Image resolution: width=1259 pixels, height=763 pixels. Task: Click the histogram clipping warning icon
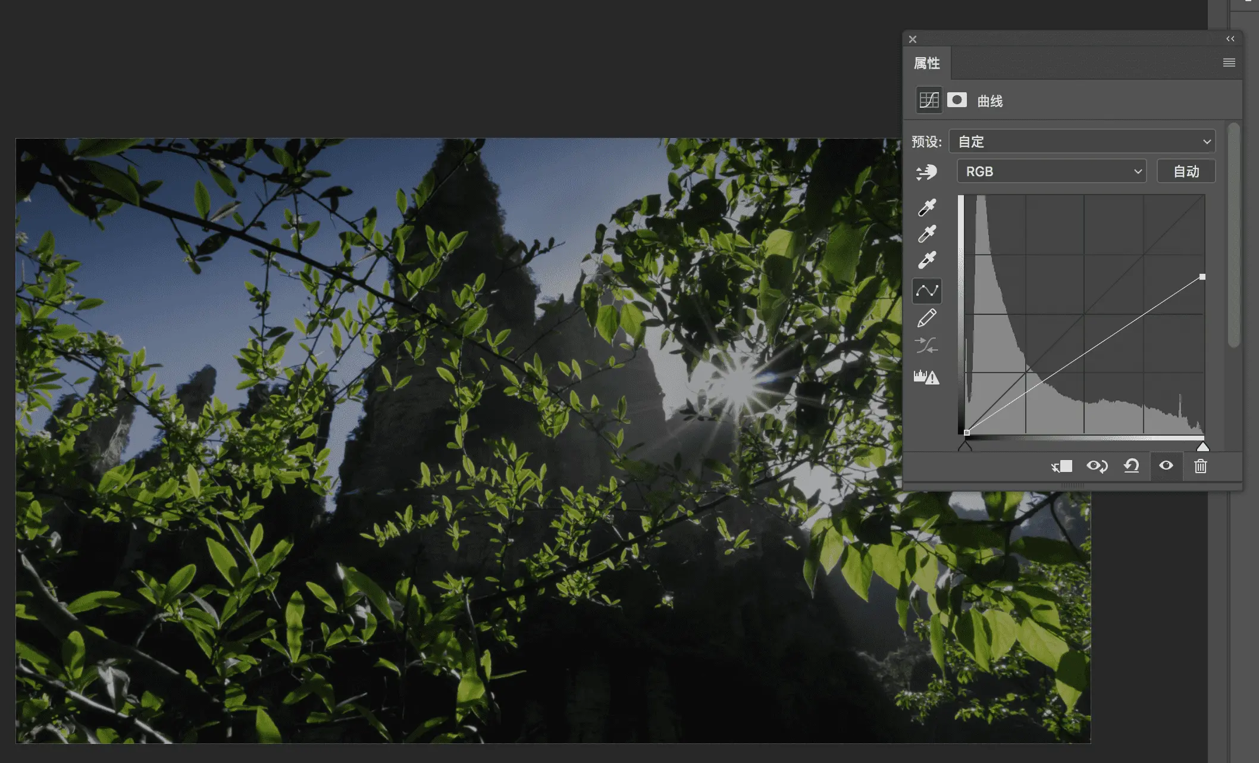point(926,377)
